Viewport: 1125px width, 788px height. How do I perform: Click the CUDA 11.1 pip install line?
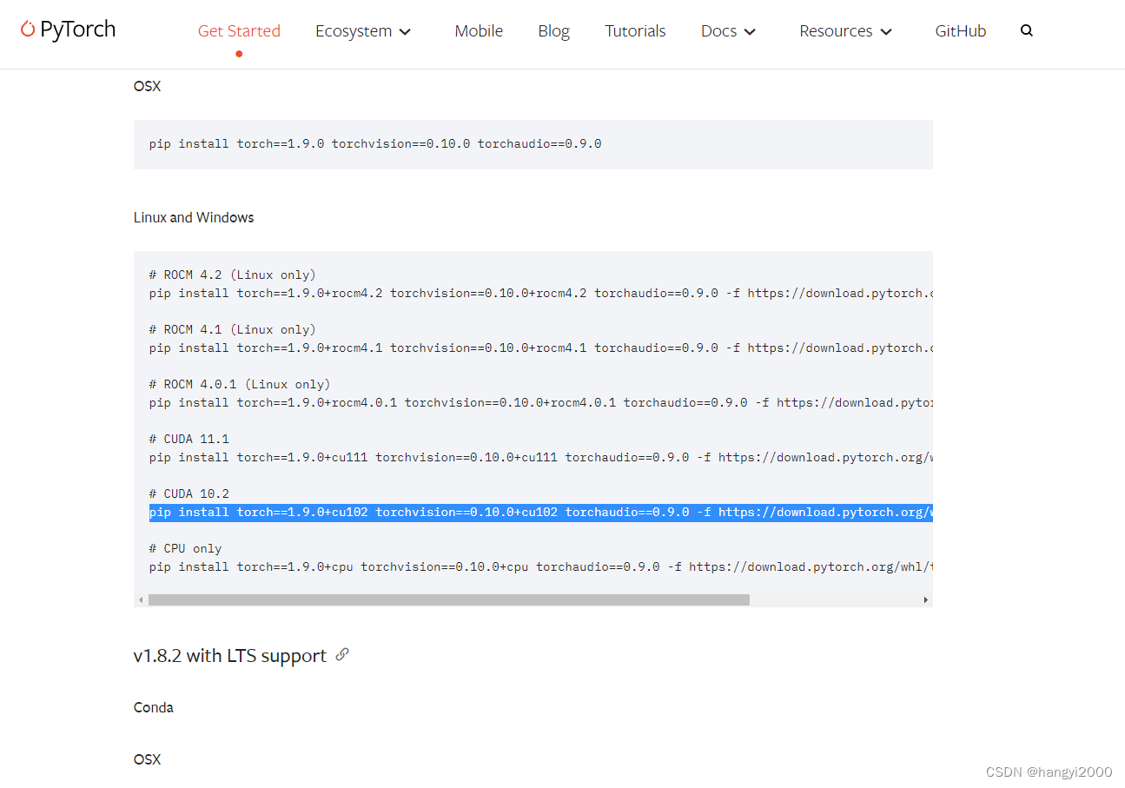pos(540,457)
